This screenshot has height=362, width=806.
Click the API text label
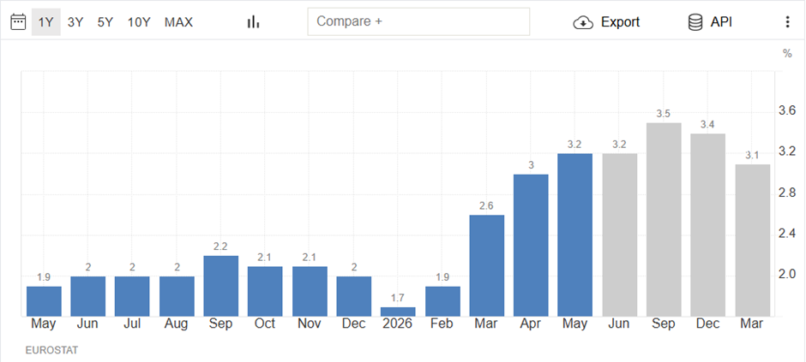721,22
